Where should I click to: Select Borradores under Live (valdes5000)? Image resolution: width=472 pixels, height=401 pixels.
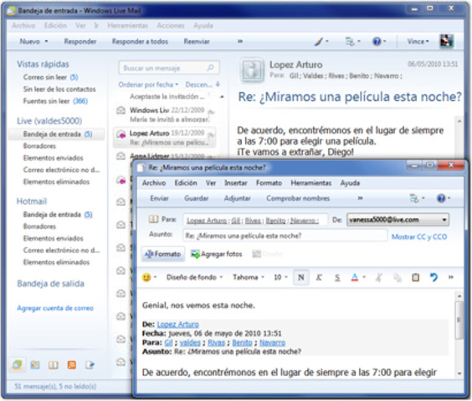39,146
